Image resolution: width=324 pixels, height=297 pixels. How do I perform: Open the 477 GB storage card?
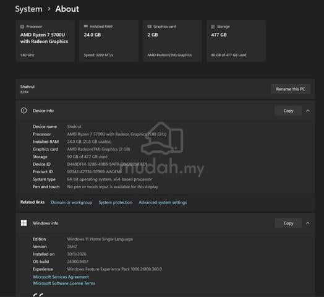click(236, 41)
